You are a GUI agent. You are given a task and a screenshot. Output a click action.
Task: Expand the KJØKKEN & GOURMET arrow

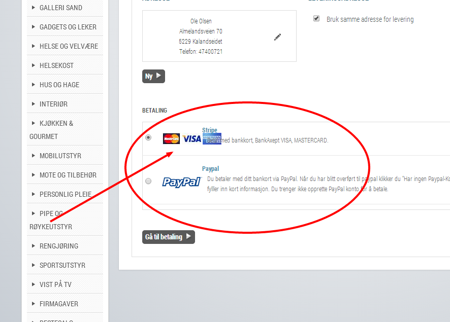[34, 123]
